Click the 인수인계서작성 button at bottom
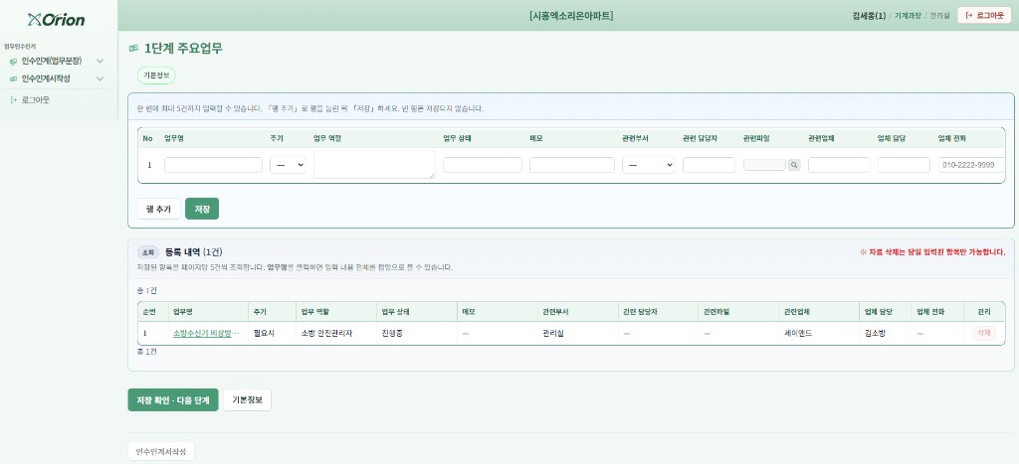The width and height of the screenshot is (1019, 464). click(x=160, y=452)
